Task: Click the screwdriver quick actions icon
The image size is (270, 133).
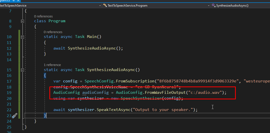Action: (15, 116)
